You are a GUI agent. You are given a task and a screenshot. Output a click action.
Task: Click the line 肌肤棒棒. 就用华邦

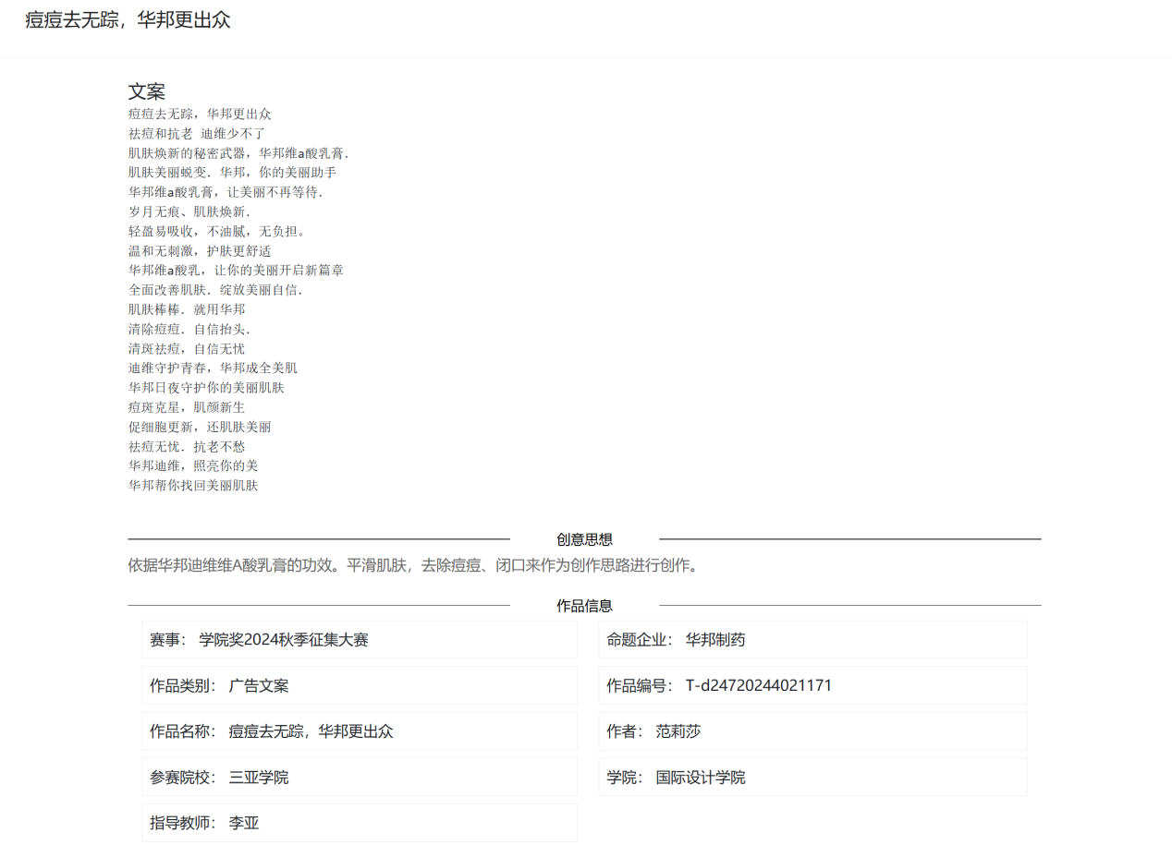point(187,309)
